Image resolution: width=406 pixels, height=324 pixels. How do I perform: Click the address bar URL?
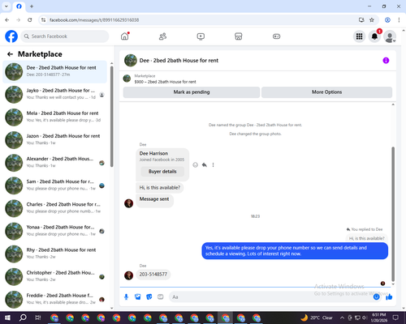[94, 20]
